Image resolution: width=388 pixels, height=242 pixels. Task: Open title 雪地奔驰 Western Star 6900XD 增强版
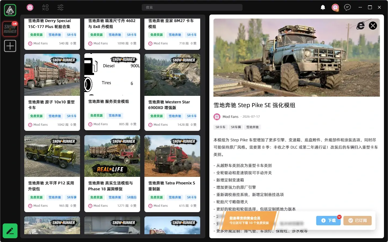click(x=169, y=105)
